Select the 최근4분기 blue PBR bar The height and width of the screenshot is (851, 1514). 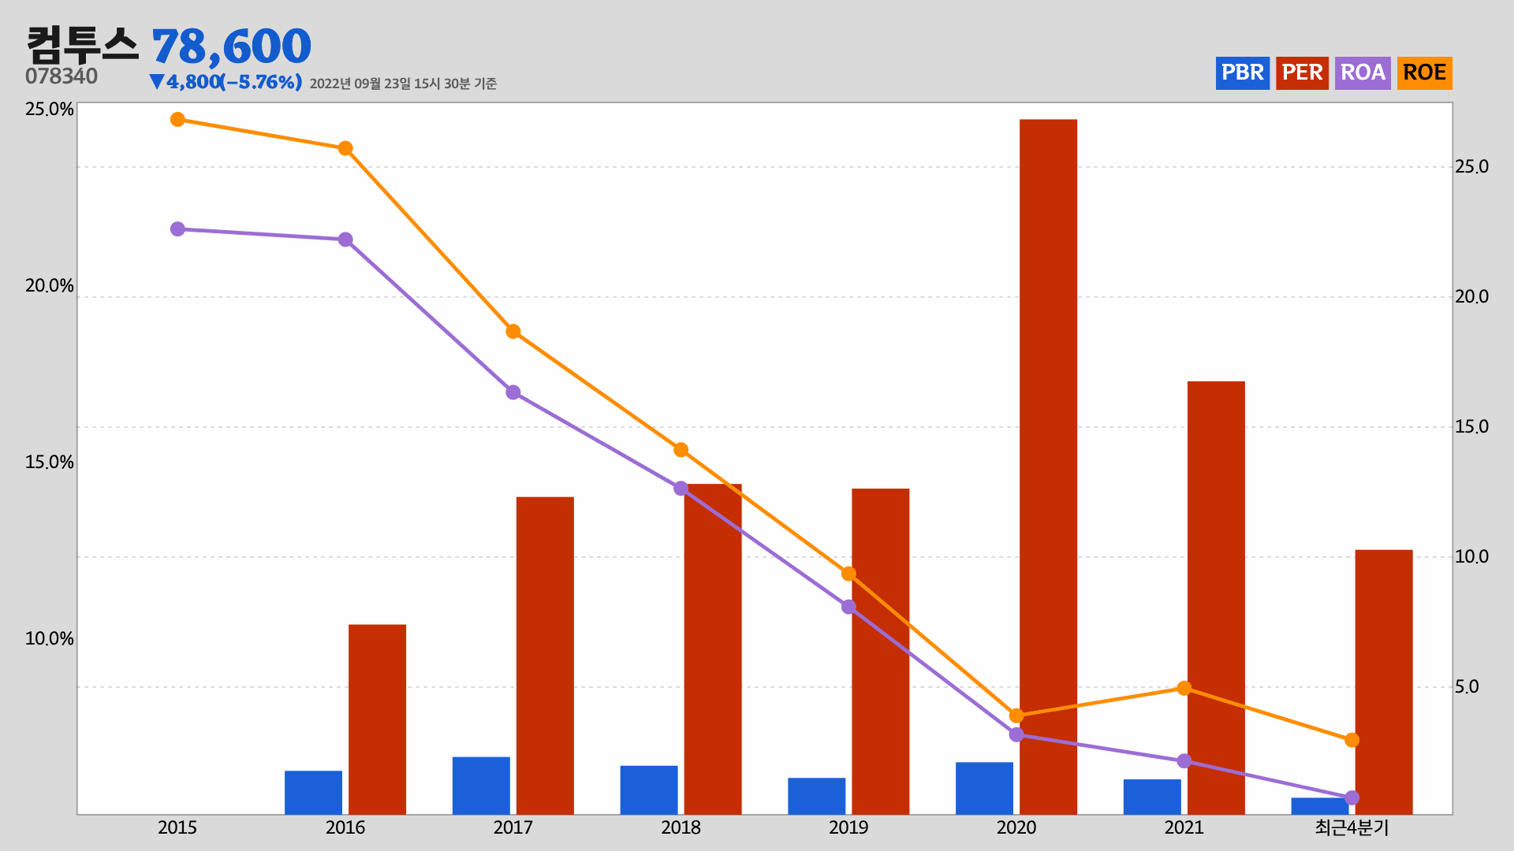tap(1320, 806)
